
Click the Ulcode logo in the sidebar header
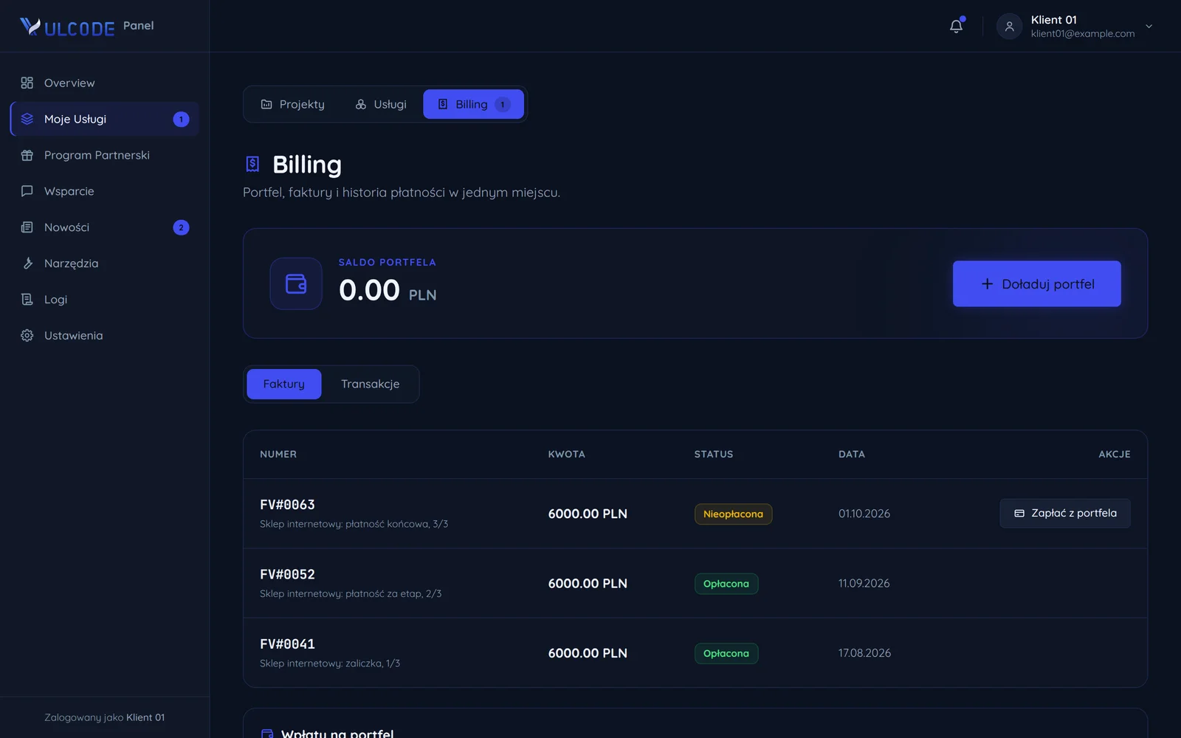pyautogui.click(x=67, y=27)
